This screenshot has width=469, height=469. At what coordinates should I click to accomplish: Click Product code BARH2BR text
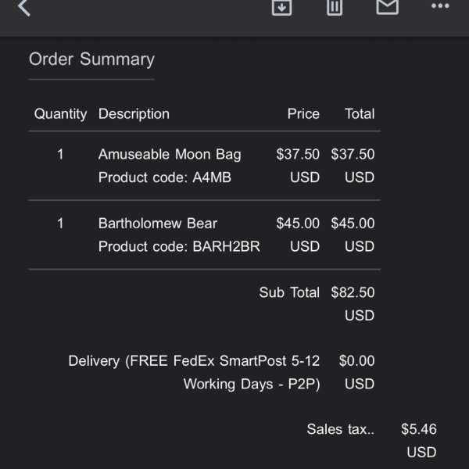(x=179, y=246)
